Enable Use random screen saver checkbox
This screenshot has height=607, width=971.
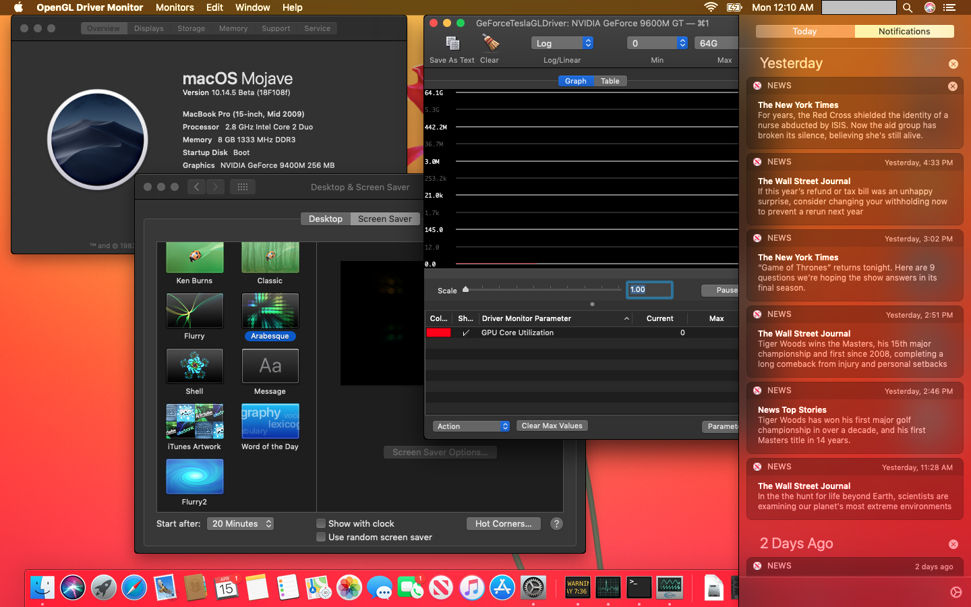click(321, 537)
